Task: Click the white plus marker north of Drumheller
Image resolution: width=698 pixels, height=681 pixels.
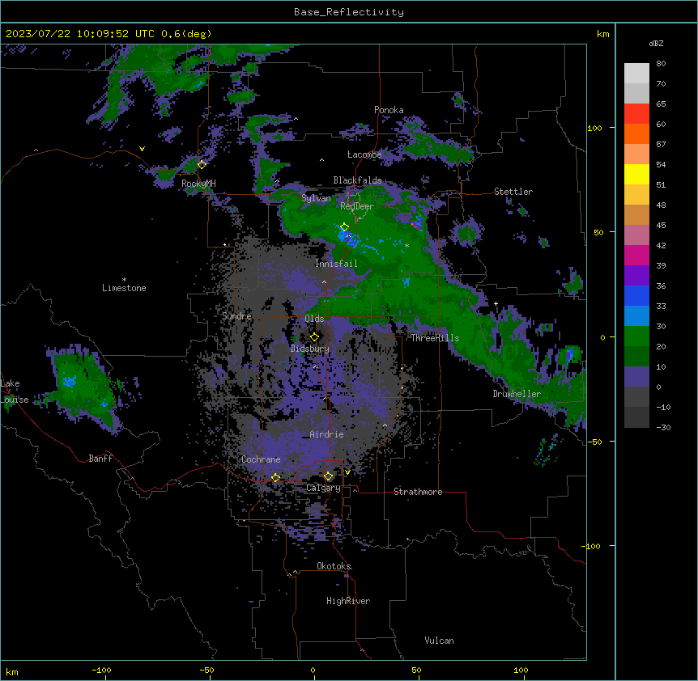Action: point(496,303)
